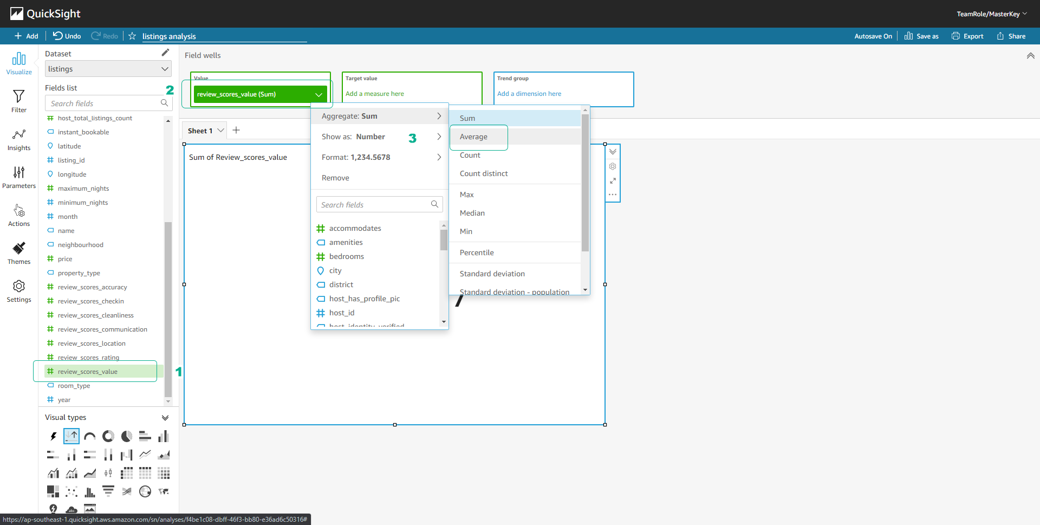Collapse the Field wells panel
Screen dimensions: 1040x525
click(x=1030, y=56)
